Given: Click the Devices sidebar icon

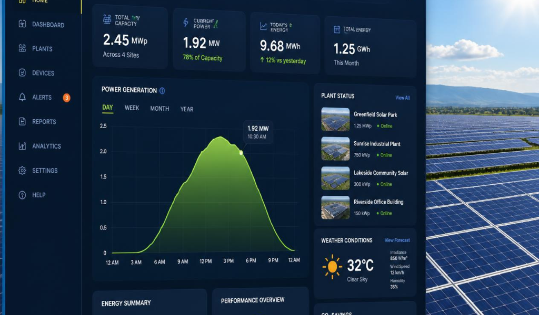Looking at the screenshot, I should (22, 72).
